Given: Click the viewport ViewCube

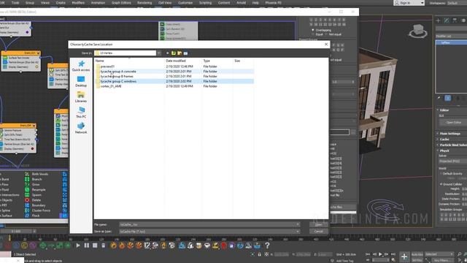Looking at the screenshot, I should click(x=417, y=31).
